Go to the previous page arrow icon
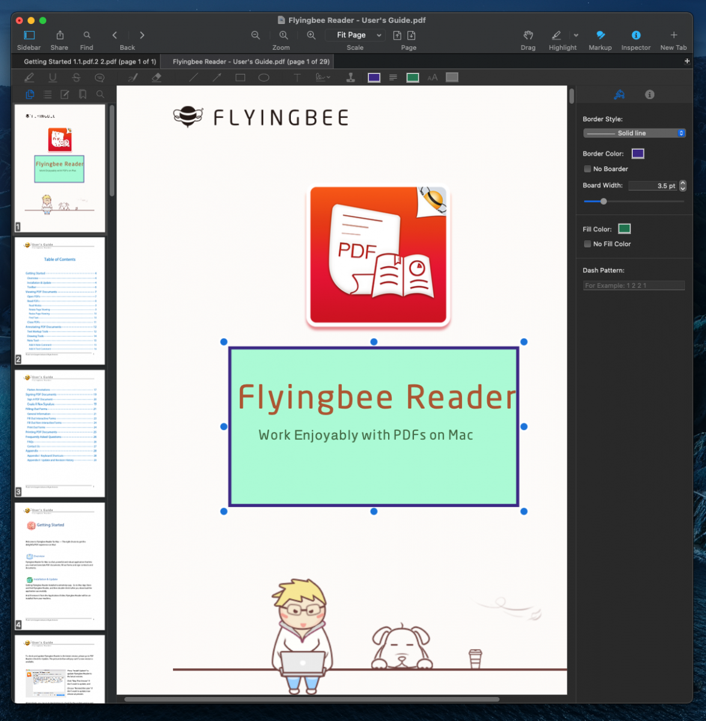This screenshot has height=721, width=706. 397,35
